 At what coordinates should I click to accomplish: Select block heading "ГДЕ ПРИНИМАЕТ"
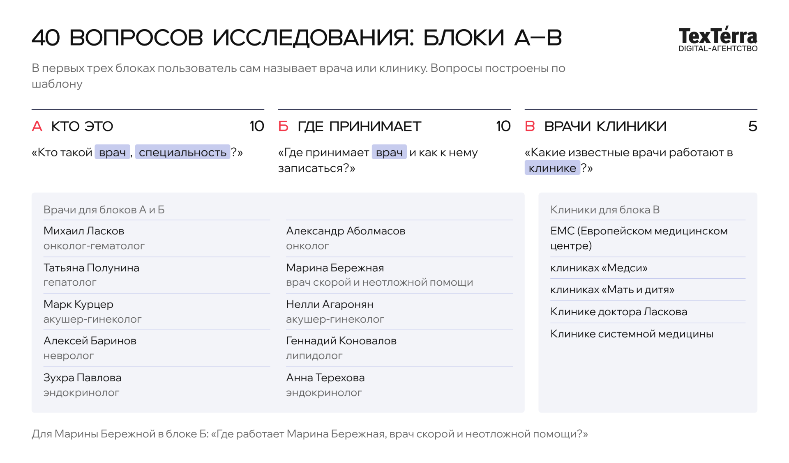[x=359, y=126]
